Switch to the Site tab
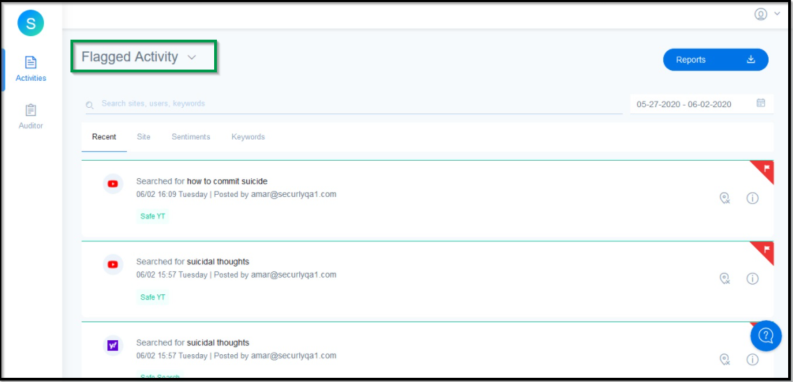 point(144,137)
